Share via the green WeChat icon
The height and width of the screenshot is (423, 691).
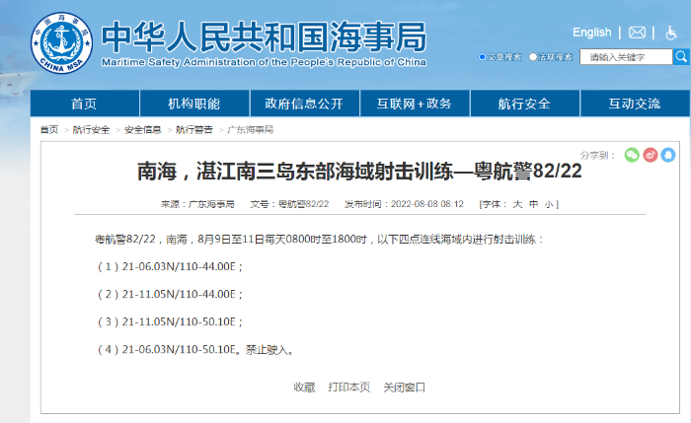(x=632, y=155)
